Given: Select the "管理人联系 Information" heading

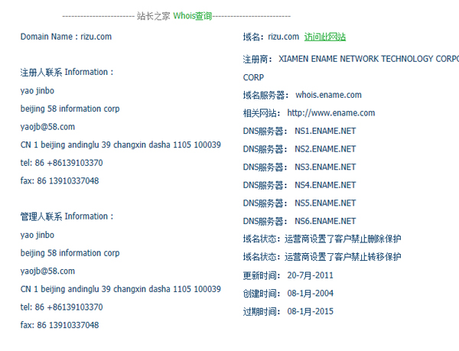Looking at the screenshot, I should point(67,217).
